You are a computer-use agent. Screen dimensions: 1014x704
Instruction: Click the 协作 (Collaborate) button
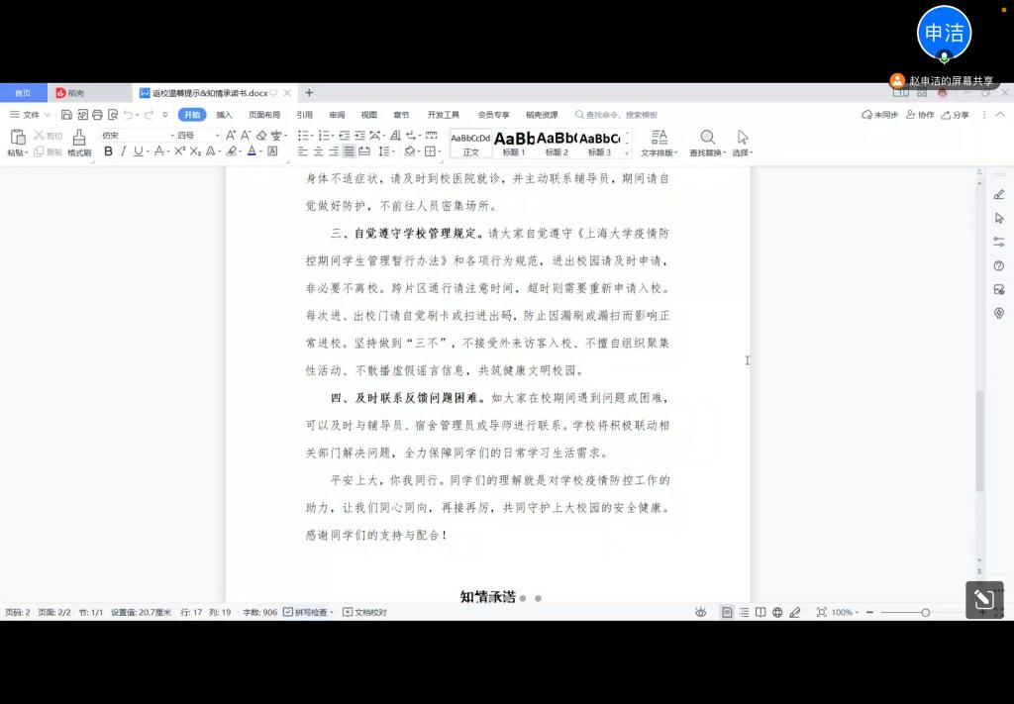pyautogui.click(x=920, y=115)
